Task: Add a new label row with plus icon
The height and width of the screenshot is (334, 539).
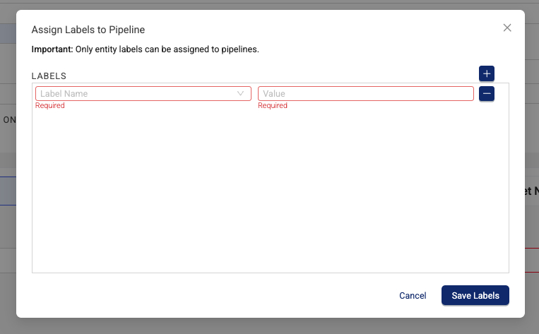Action: tap(487, 73)
